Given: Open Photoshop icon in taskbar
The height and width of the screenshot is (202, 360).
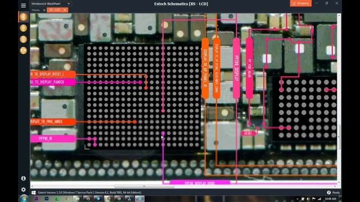Looking at the screenshot, I should pos(47,199).
